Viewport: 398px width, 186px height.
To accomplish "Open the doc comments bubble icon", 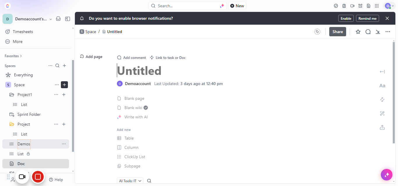I will coord(368,32).
